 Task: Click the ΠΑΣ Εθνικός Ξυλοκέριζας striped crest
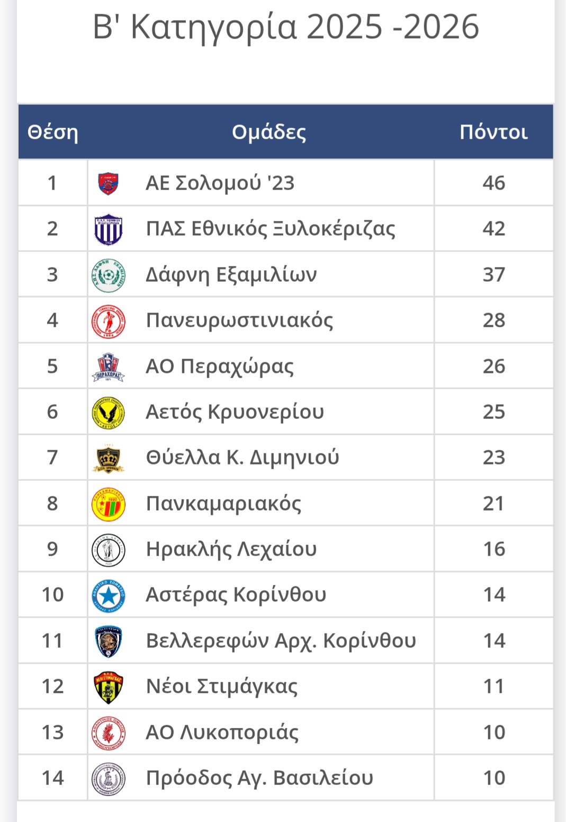(x=108, y=229)
